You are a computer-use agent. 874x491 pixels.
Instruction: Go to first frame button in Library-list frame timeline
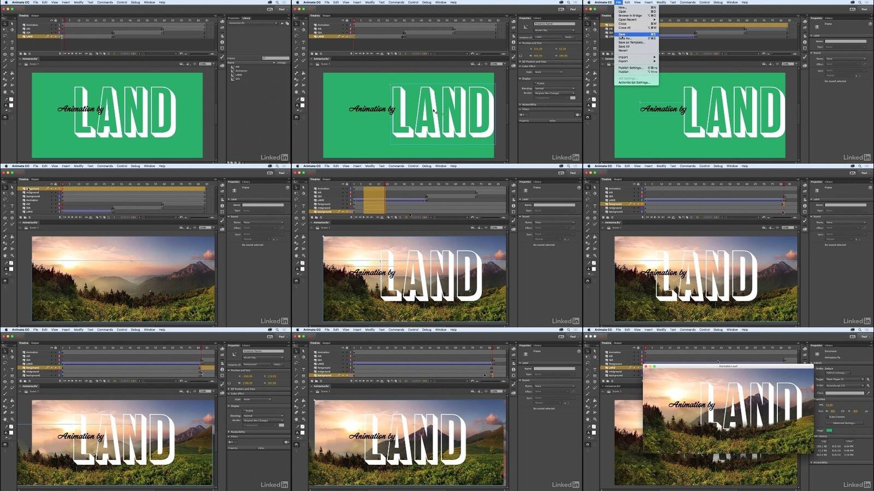(64, 54)
